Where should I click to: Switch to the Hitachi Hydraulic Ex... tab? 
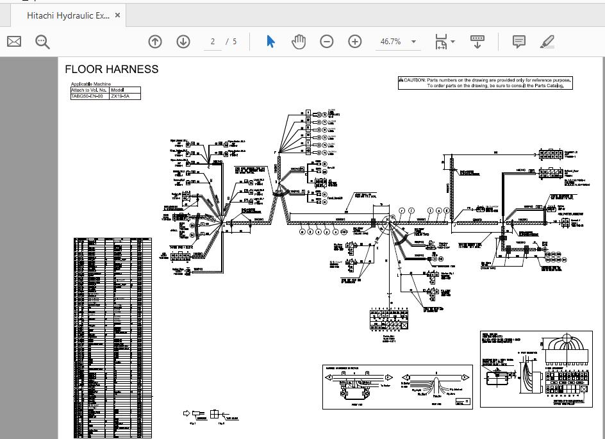click(68, 16)
